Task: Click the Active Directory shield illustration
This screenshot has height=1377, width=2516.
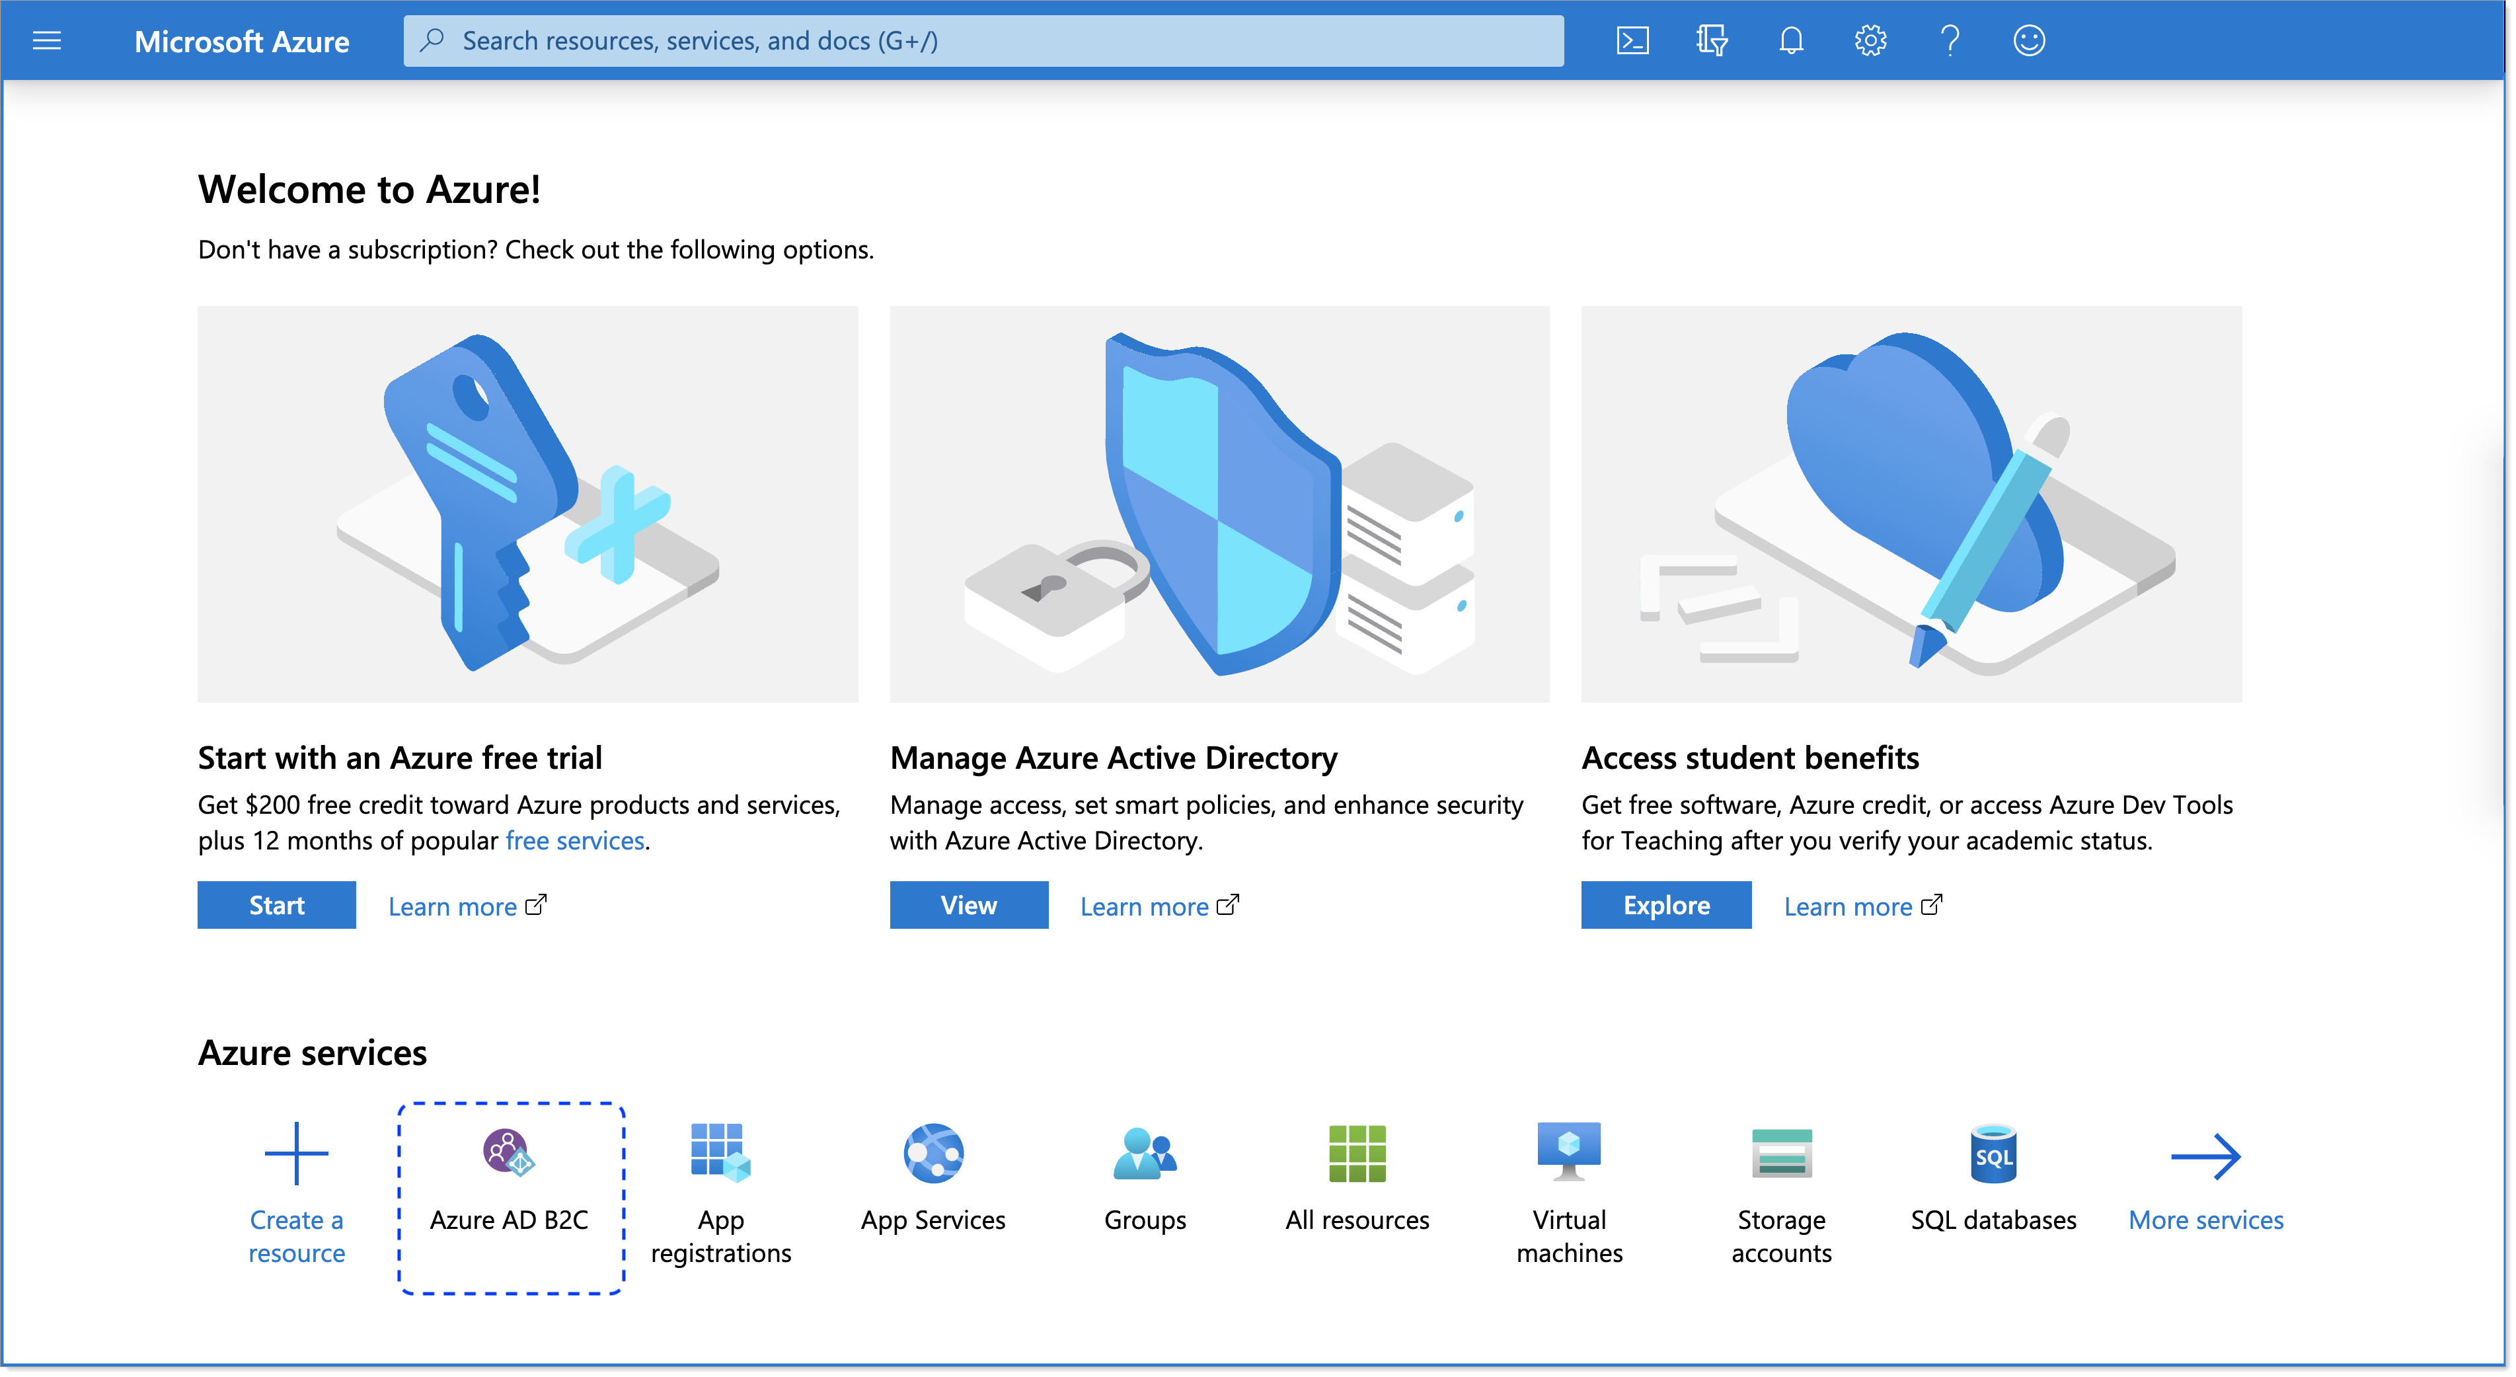Action: pyautogui.click(x=1219, y=504)
